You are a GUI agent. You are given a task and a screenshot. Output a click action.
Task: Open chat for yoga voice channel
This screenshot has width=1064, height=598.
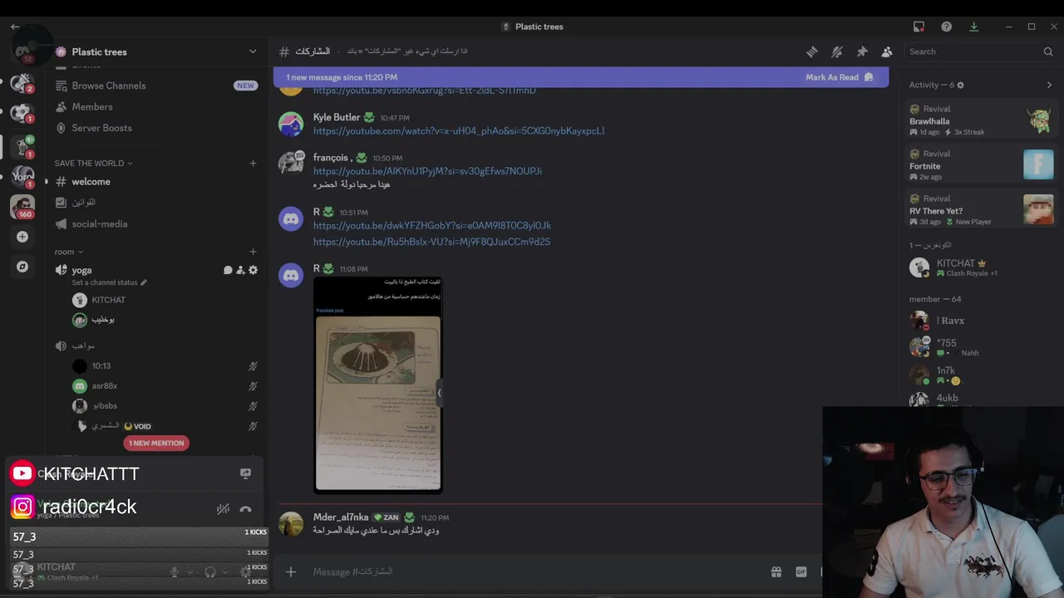coord(228,270)
